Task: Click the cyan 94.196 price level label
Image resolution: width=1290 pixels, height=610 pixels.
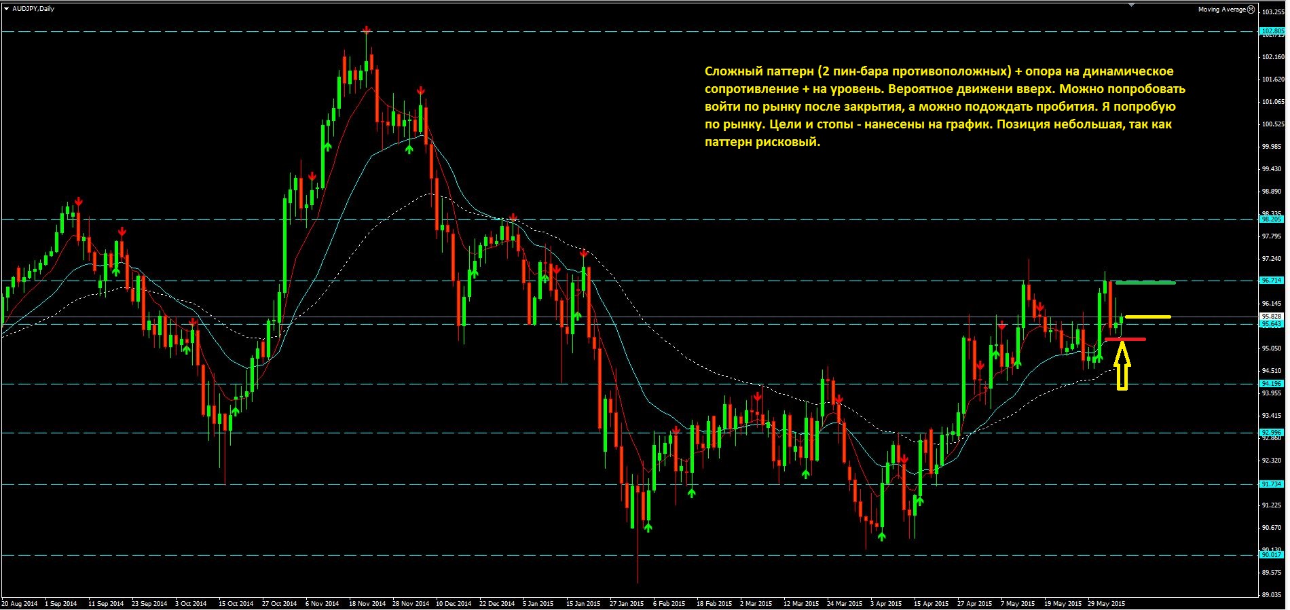Action: [x=1272, y=384]
